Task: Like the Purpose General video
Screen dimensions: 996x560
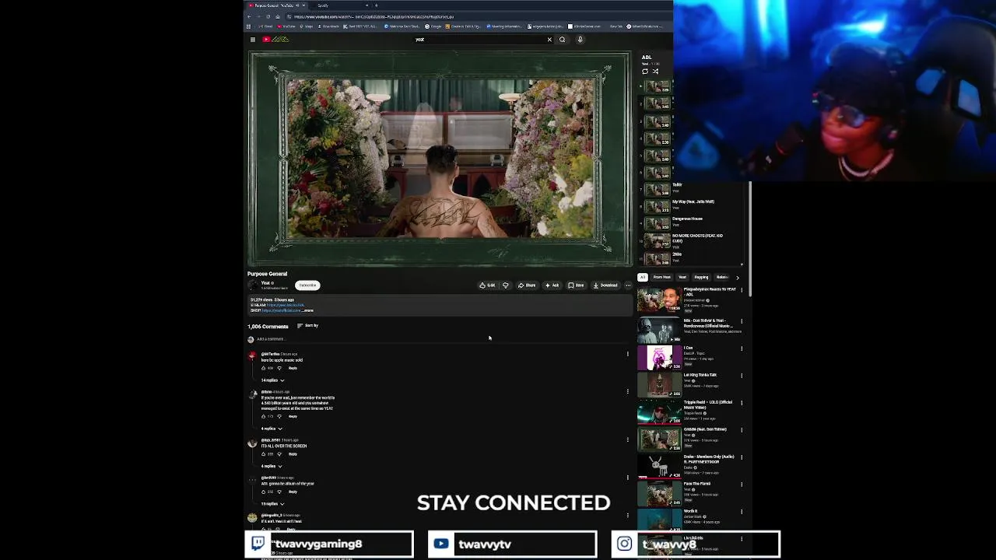Action: [488, 285]
